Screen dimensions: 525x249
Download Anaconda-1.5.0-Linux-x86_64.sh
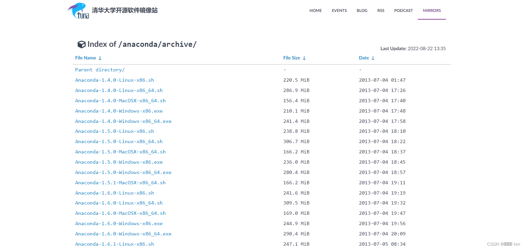tap(119, 141)
